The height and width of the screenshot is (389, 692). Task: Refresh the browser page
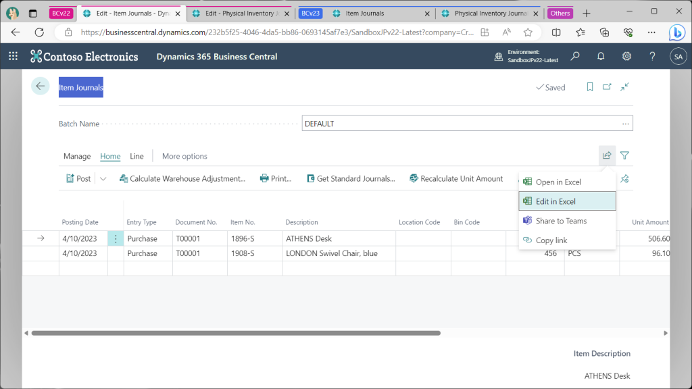pyautogui.click(x=39, y=32)
